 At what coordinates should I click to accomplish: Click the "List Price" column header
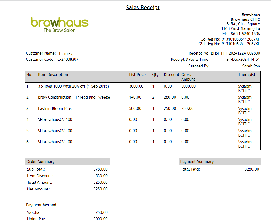pos(137,75)
